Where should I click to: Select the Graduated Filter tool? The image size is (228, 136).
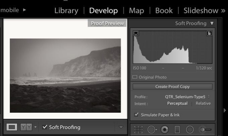(177, 129)
